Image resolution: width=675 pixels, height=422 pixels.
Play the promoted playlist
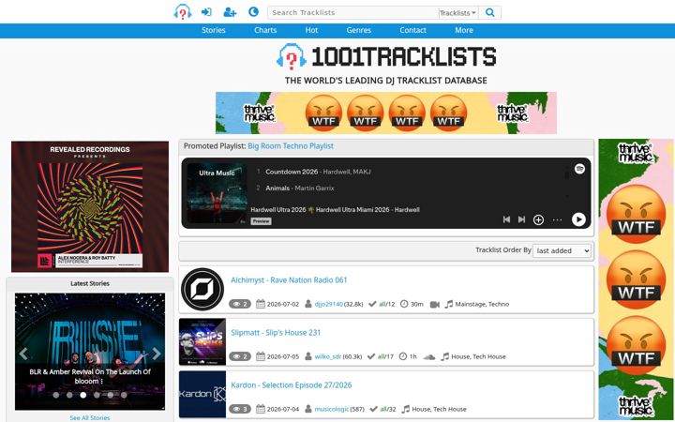pyautogui.click(x=578, y=219)
